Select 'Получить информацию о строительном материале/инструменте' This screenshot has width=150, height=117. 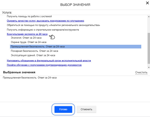point(43,30)
